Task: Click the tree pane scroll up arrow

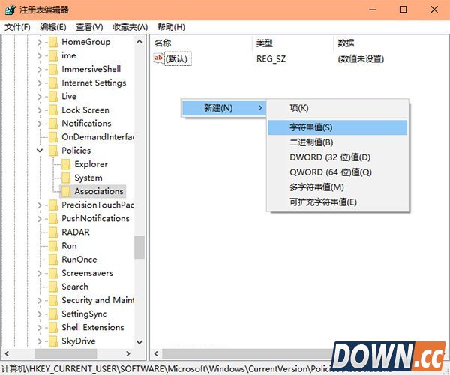Action: coord(139,42)
